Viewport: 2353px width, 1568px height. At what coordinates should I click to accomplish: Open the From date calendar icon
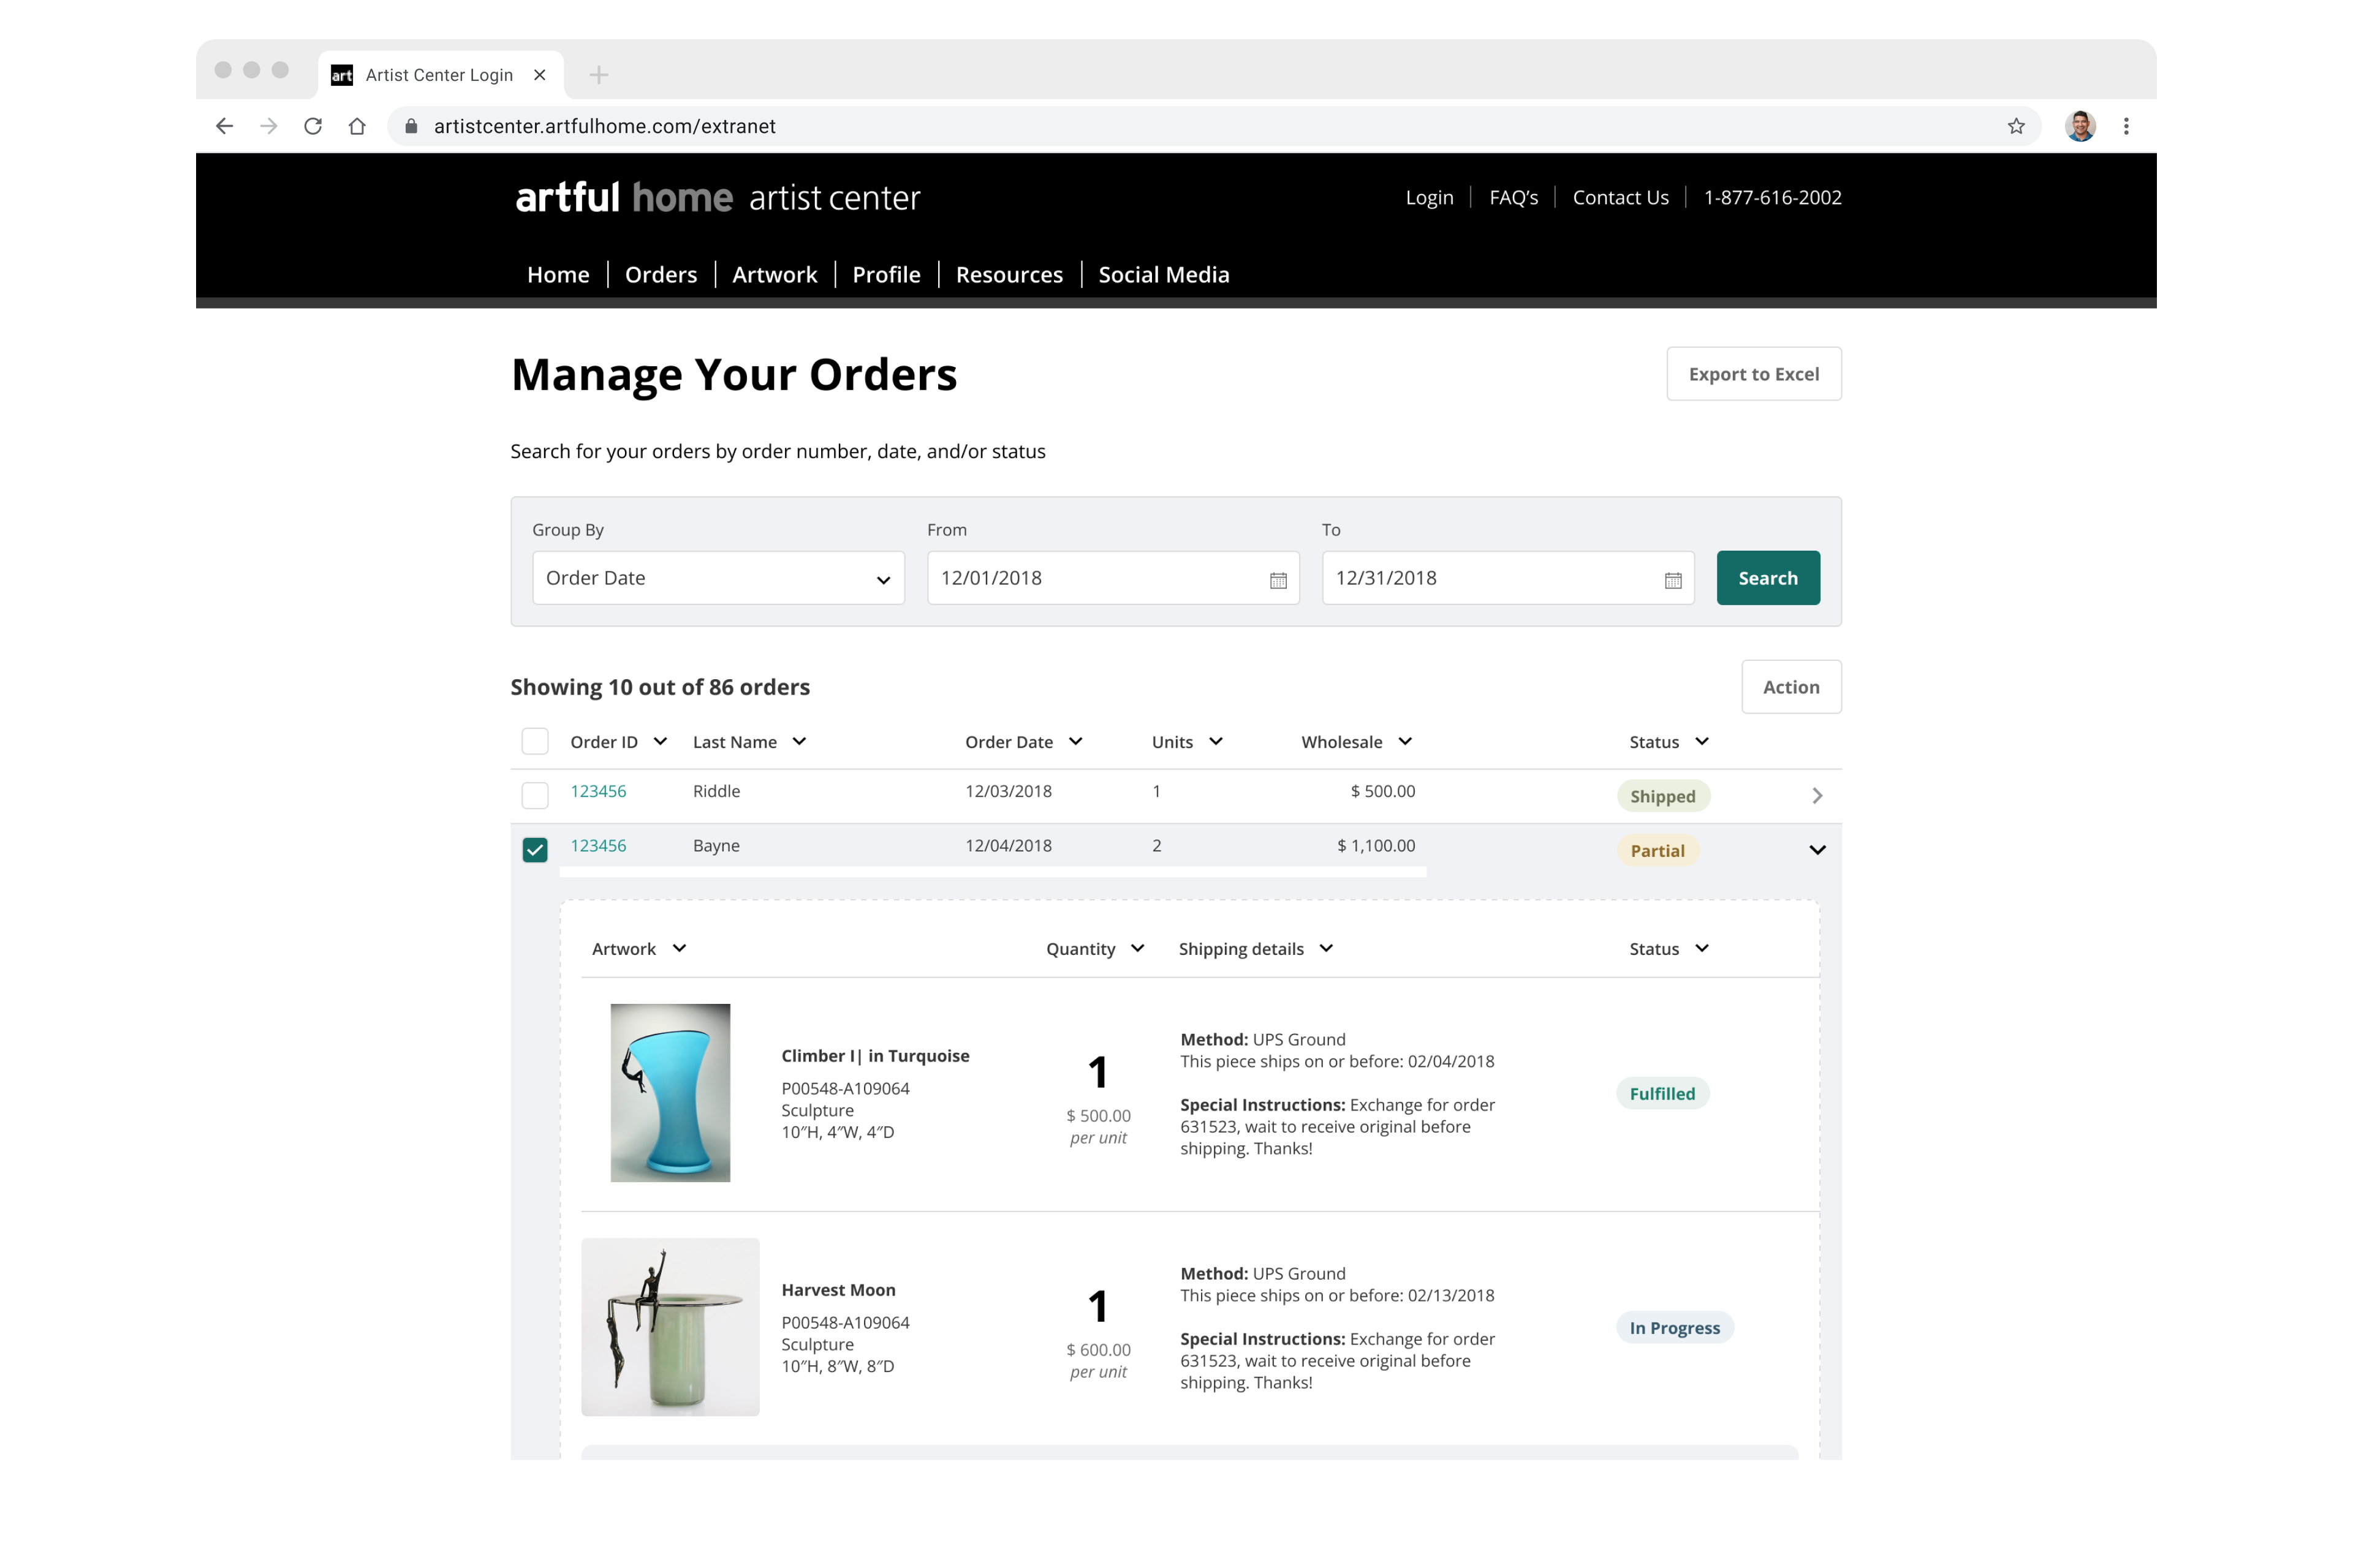coord(1278,580)
